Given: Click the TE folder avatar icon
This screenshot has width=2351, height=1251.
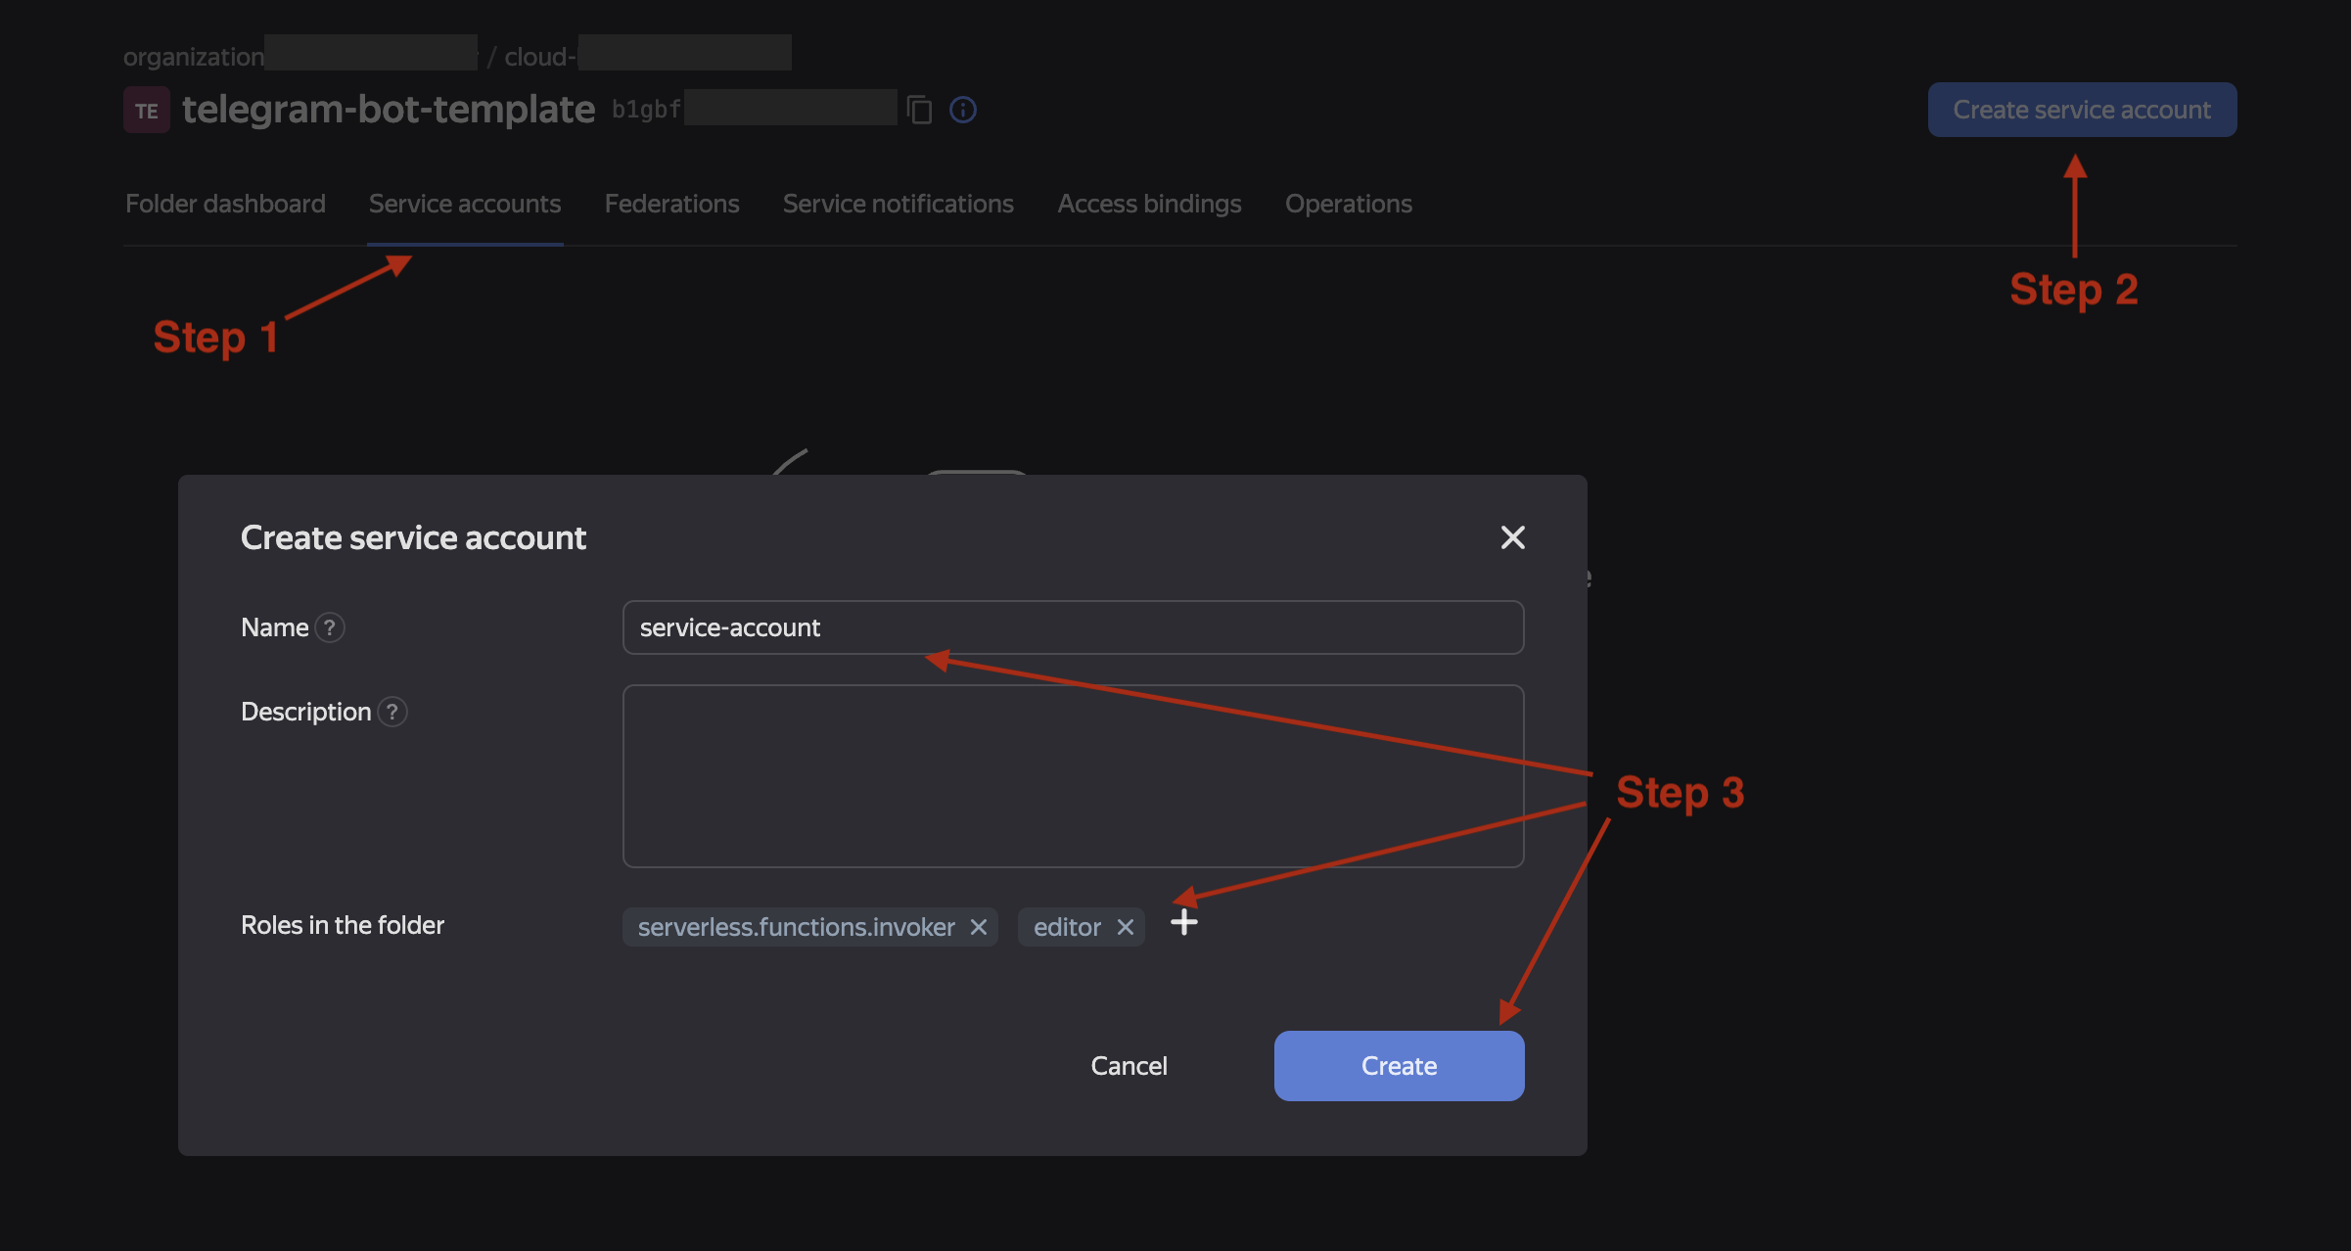Looking at the screenshot, I should (147, 110).
